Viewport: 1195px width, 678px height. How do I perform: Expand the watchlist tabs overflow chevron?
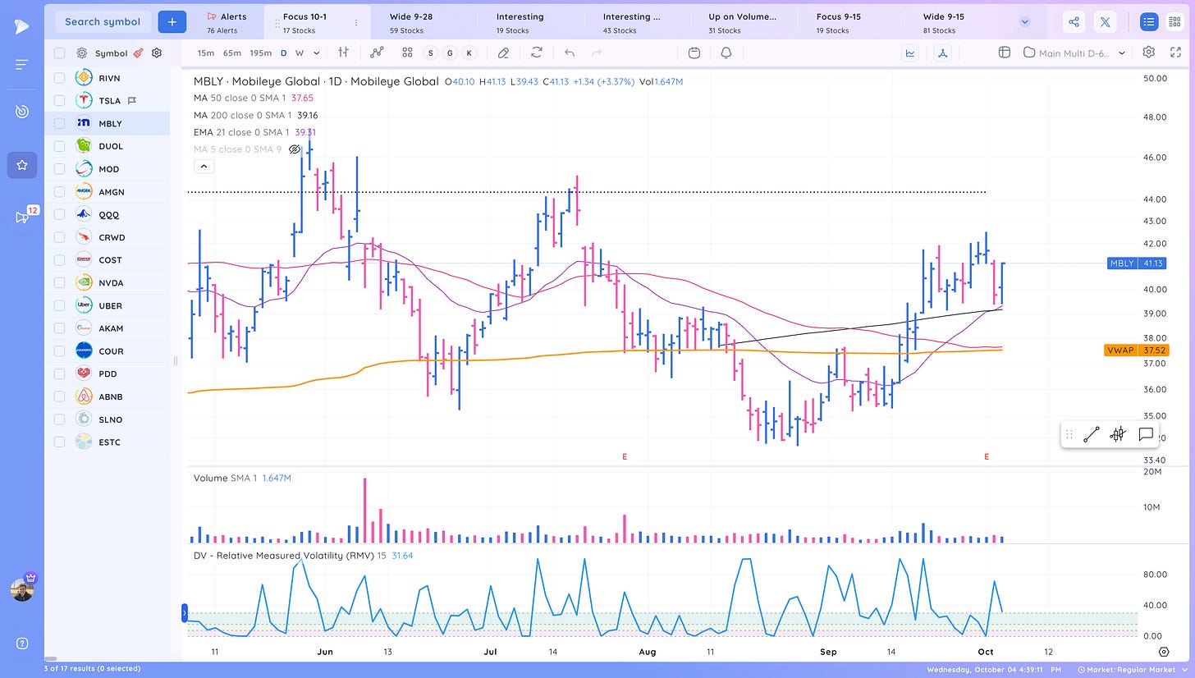tap(1024, 22)
